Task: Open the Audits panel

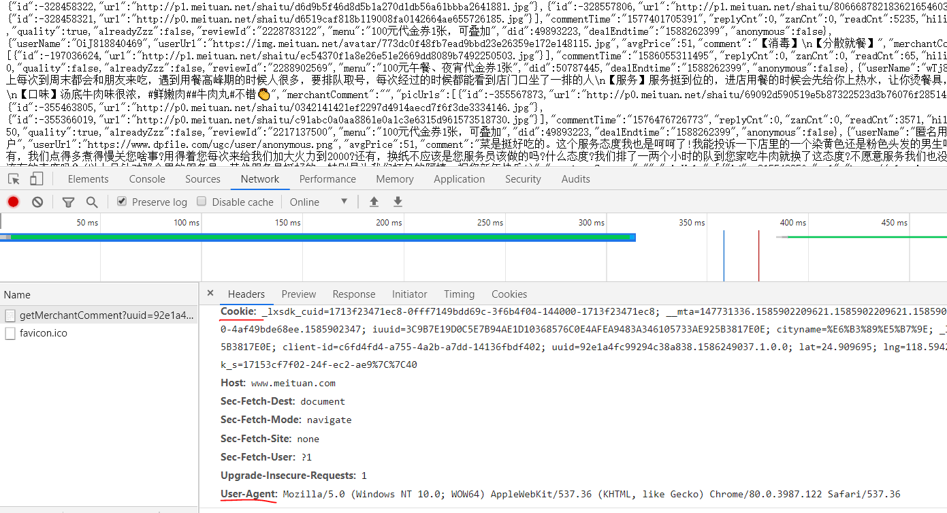Action: (x=576, y=179)
